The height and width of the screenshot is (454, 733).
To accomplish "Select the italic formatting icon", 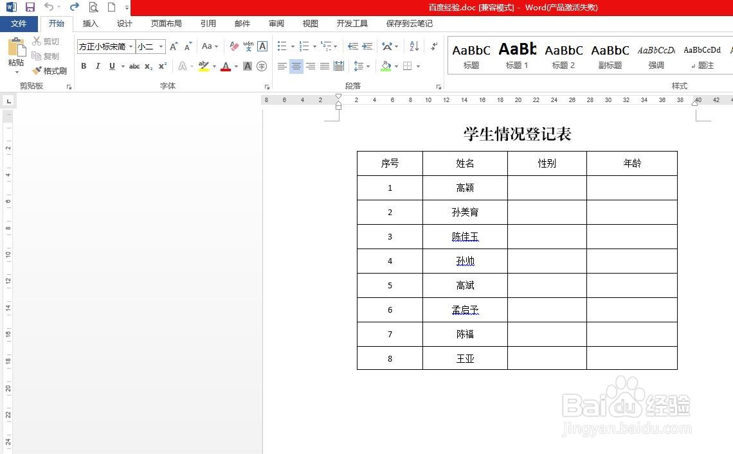I will pyautogui.click(x=98, y=66).
